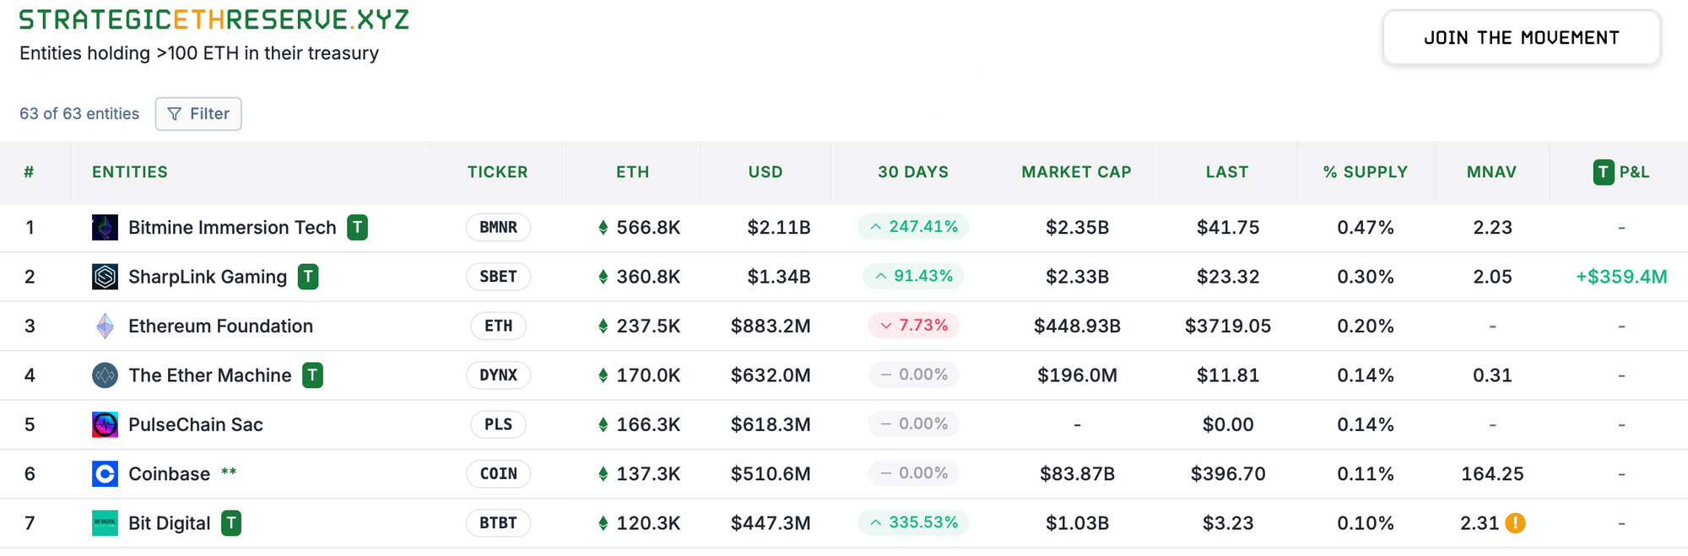Click the 91.43% 30-day change badge
Image resolution: width=1688 pixels, height=556 pixels.
tap(913, 276)
